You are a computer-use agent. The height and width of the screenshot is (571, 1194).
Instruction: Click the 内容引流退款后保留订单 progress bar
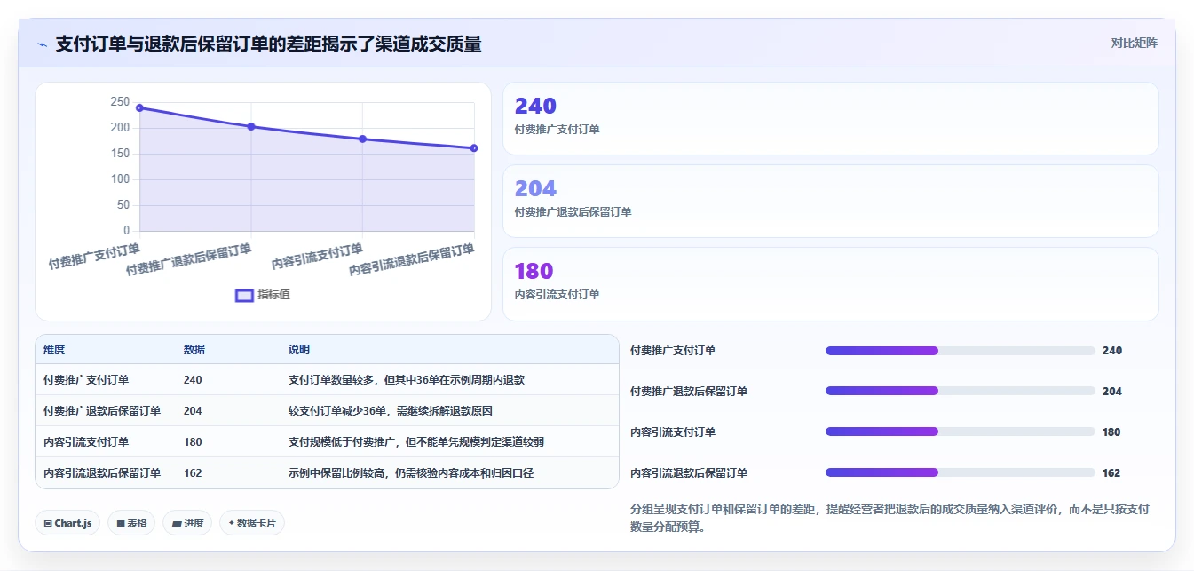[961, 473]
